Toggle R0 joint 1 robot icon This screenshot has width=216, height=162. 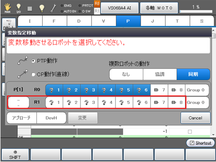pyautogui.click(x=54, y=90)
